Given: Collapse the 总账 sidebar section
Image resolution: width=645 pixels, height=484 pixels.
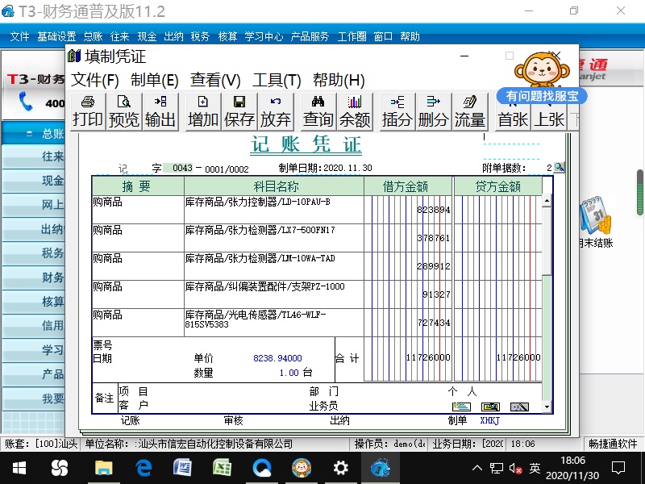Looking at the screenshot, I should coord(30,133).
